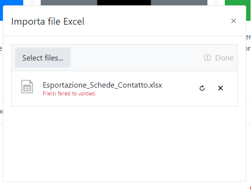Click the empty drop zone beside Select files...
The height and width of the screenshot is (195, 251).
pos(136,58)
